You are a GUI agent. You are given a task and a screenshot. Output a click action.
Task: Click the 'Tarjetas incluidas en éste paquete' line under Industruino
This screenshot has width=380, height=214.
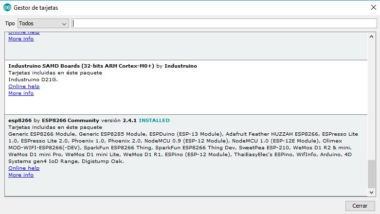(x=55, y=72)
